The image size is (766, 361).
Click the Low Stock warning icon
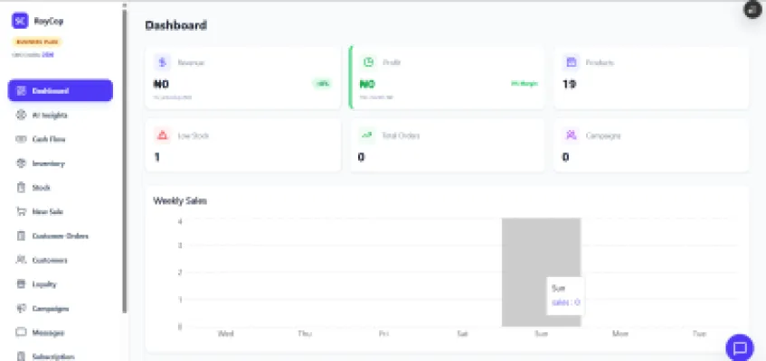click(x=163, y=135)
